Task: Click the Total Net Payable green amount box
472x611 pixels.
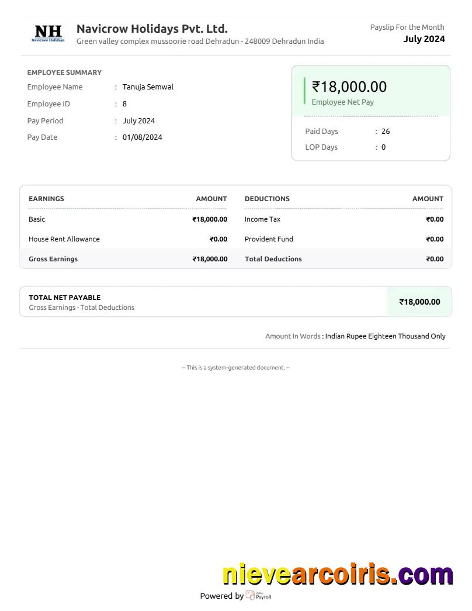Action: point(419,302)
